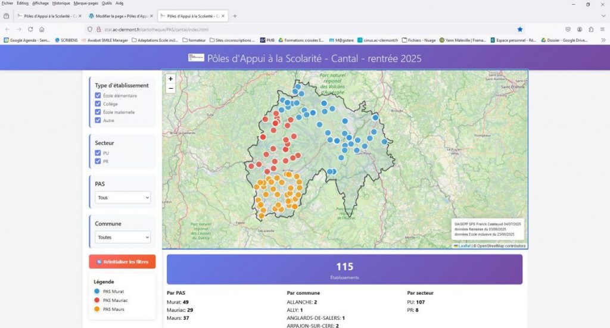This screenshot has height=328, width=610.
Task: Zoom in on the map
Action: [x=171, y=79]
